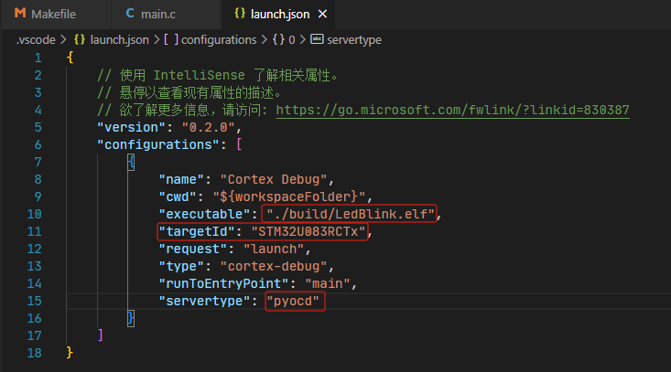Image resolution: width=671 pixels, height=372 pixels.
Task: Click the "${workspaceFolder}" value
Action: coord(289,197)
